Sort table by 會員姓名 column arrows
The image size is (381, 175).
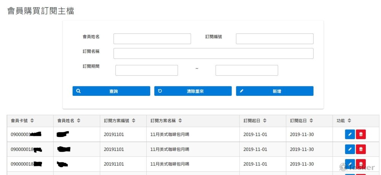[78, 121]
